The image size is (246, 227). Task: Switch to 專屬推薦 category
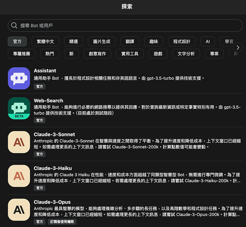point(21,54)
